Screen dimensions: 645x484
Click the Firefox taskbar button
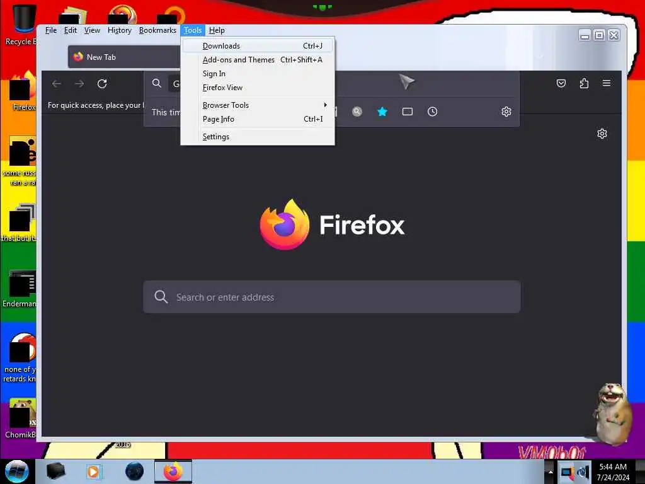[x=173, y=471]
